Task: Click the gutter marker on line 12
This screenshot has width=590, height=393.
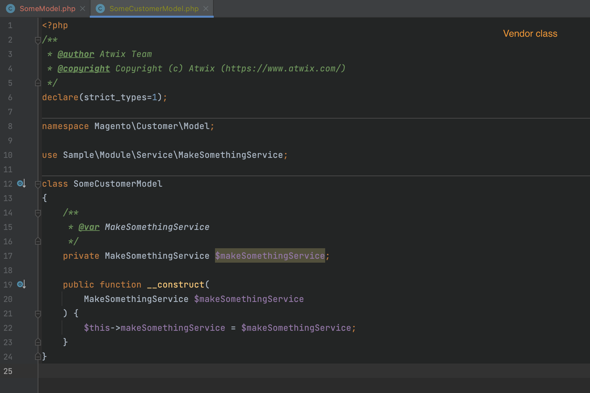Action: pyautogui.click(x=21, y=183)
